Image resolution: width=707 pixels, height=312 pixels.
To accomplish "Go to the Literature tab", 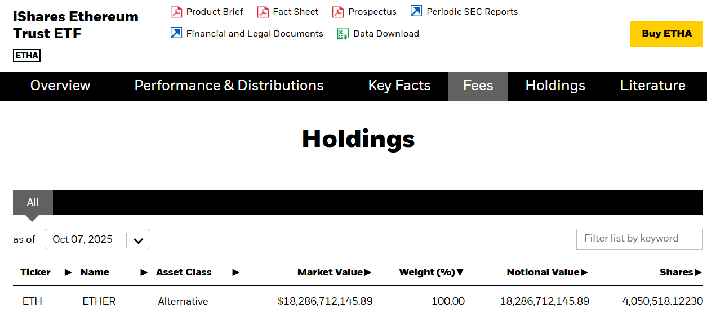I will pyautogui.click(x=652, y=86).
